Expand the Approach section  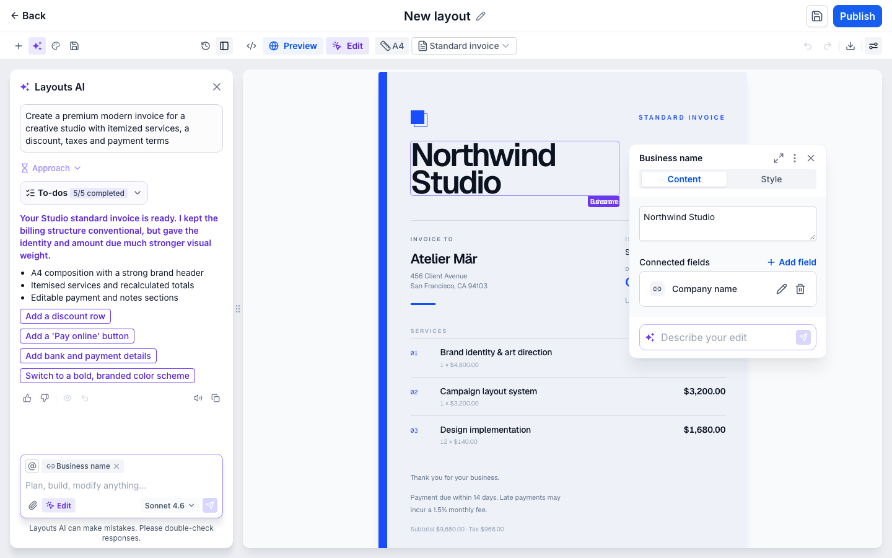51,168
